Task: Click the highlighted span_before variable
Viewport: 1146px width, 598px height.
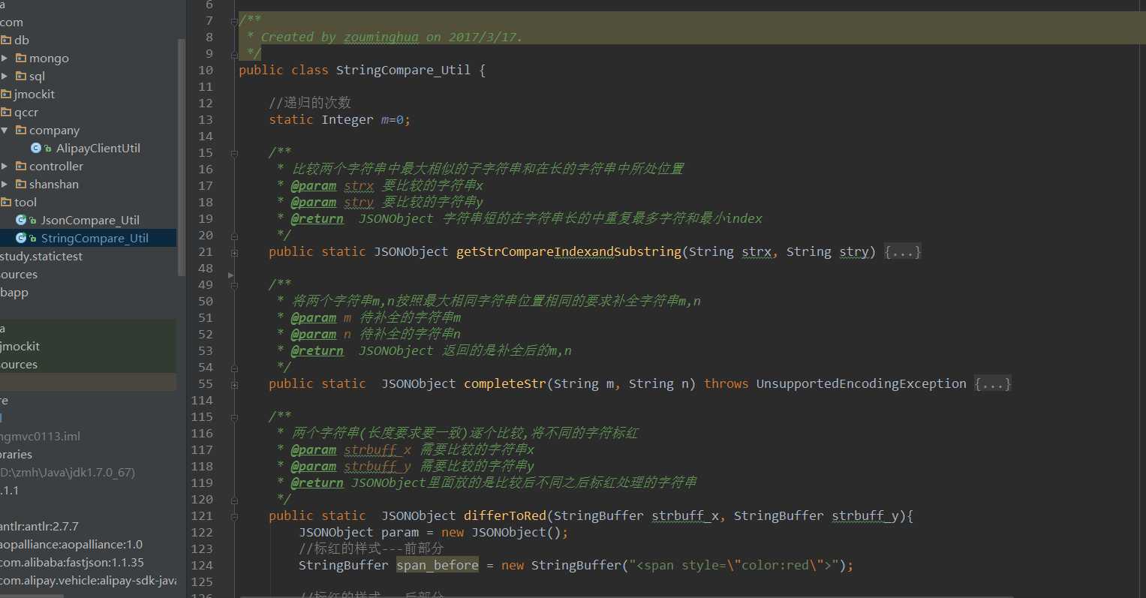Action: [x=438, y=565]
